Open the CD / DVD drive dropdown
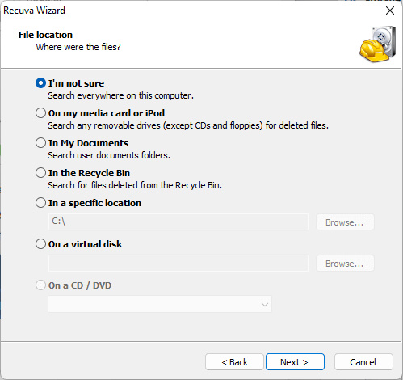403x380 pixels. pyautogui.click(x=160, y=304)
